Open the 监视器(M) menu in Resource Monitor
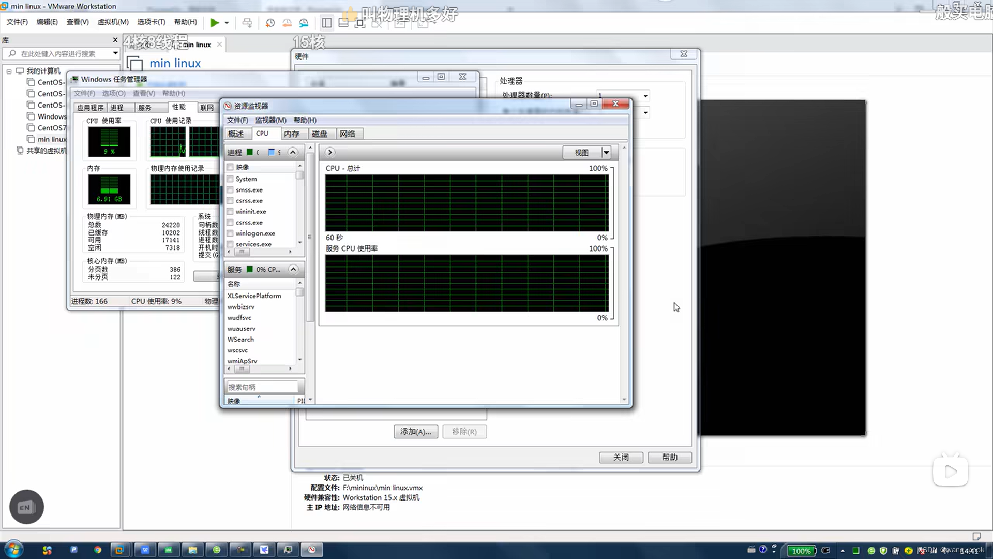993x559 pixels. pyautogui.click(x=270, y=120)
